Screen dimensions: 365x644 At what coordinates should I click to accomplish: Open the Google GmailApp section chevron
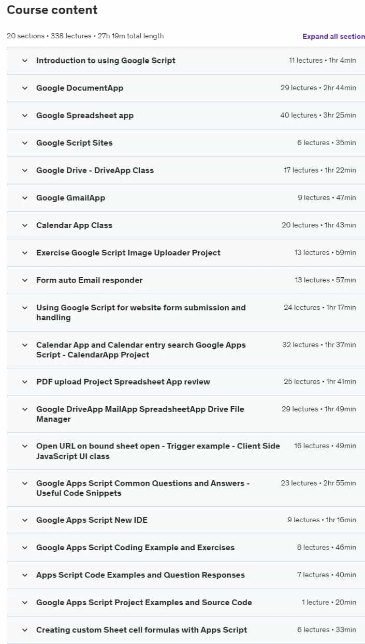(24, 198)
